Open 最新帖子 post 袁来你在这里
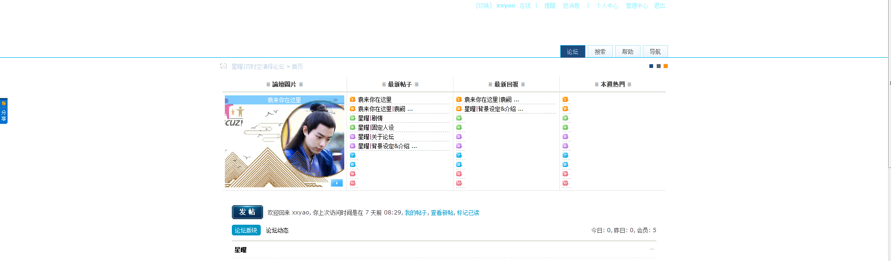891x261 pixels. pyautogui.click(x=375, y=100)
